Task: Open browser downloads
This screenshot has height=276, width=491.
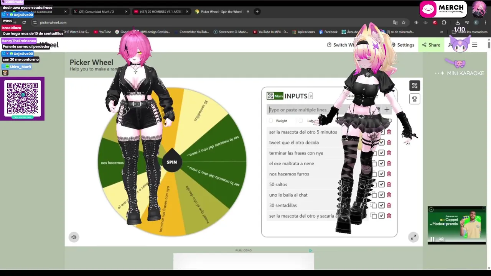Action: (x=458, y=23)
